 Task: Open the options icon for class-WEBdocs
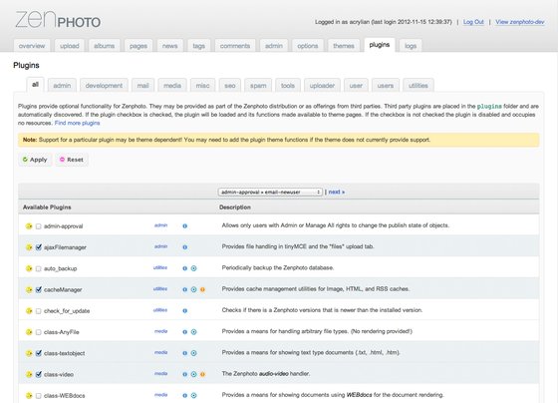point(193,395)
